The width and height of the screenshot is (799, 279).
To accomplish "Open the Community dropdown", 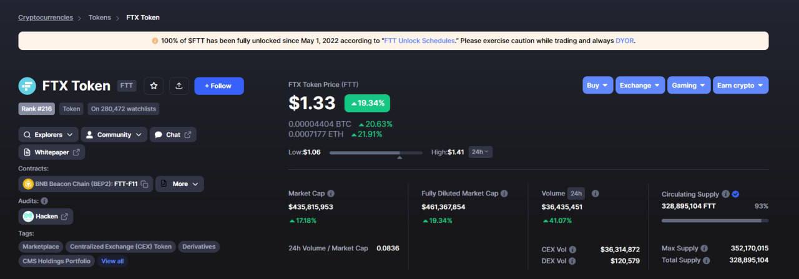I will (x=114, y=135).
